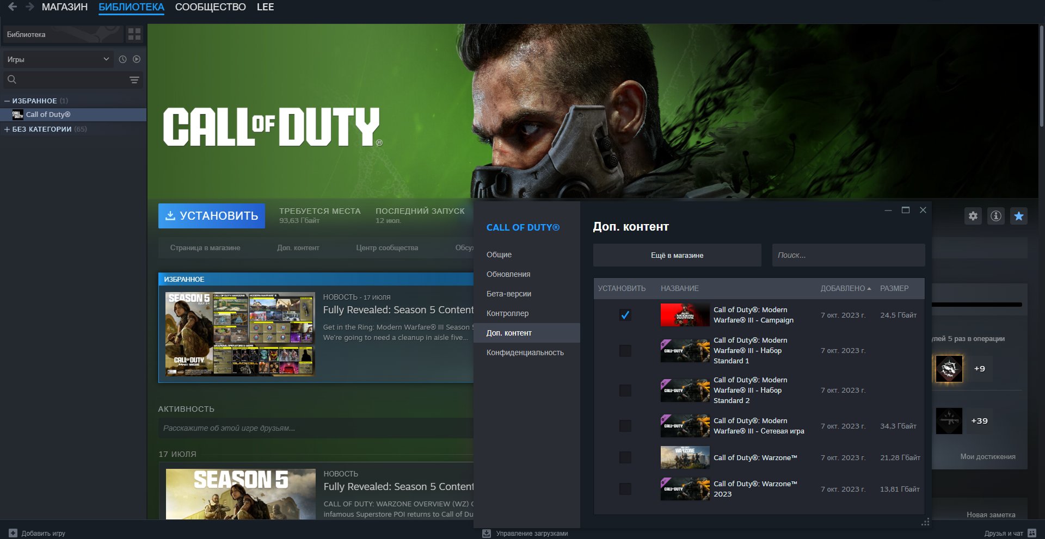Open Season 5 news thumbnail in ИЗБРАННОЕ
Image resolution: width=1045 pixels, height=539 pixels.
pos(240,334)
